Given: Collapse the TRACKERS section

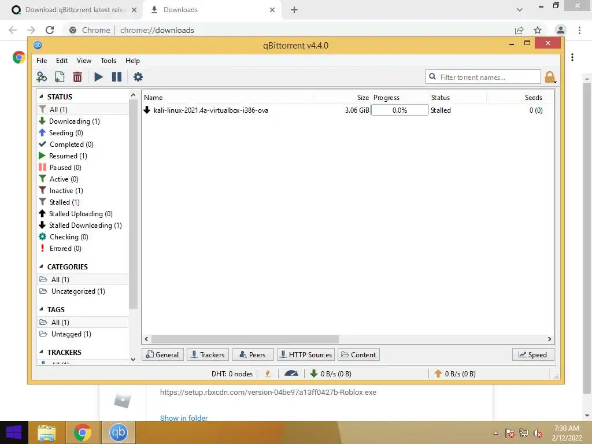Looking at the screenshot, I should point(41,352).
